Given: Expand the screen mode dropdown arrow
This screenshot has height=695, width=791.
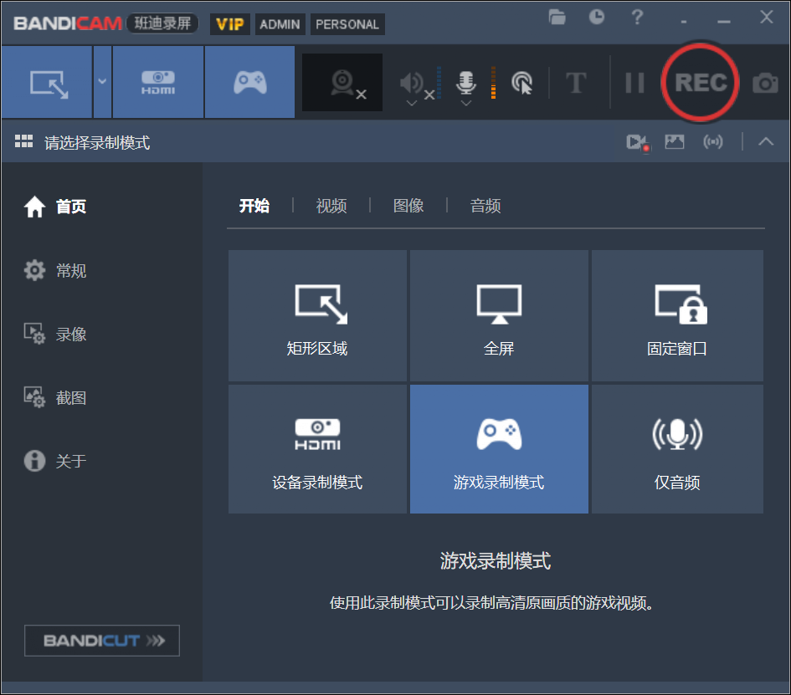Looking at the screenshot, I should pyautogui.click(x=102, y=82).
